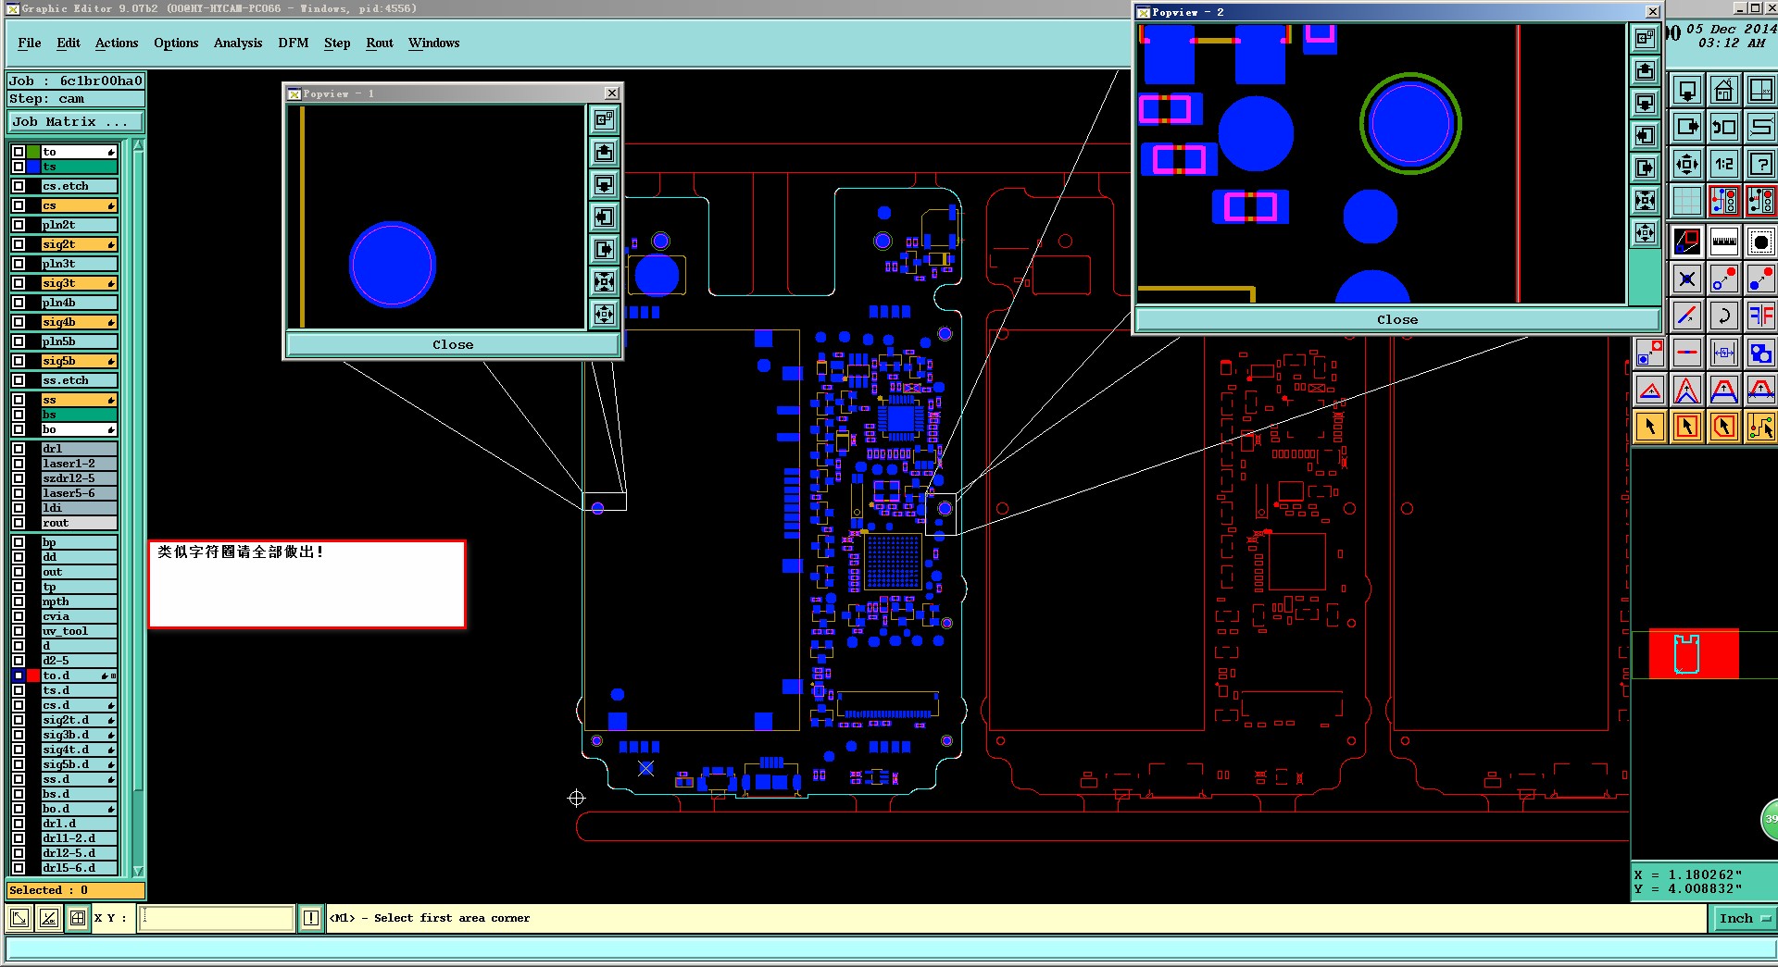Click the question mark help icon

[1759, 165]
